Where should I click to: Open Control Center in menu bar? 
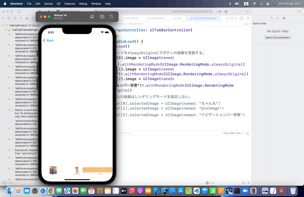(x=268, y=4)
